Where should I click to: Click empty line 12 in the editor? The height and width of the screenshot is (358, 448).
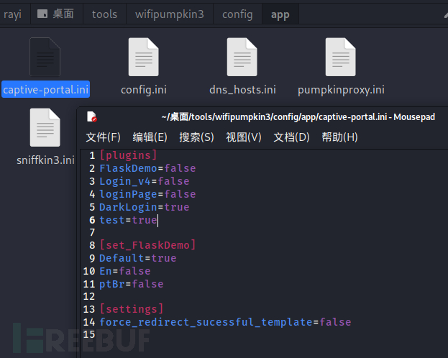263,296
